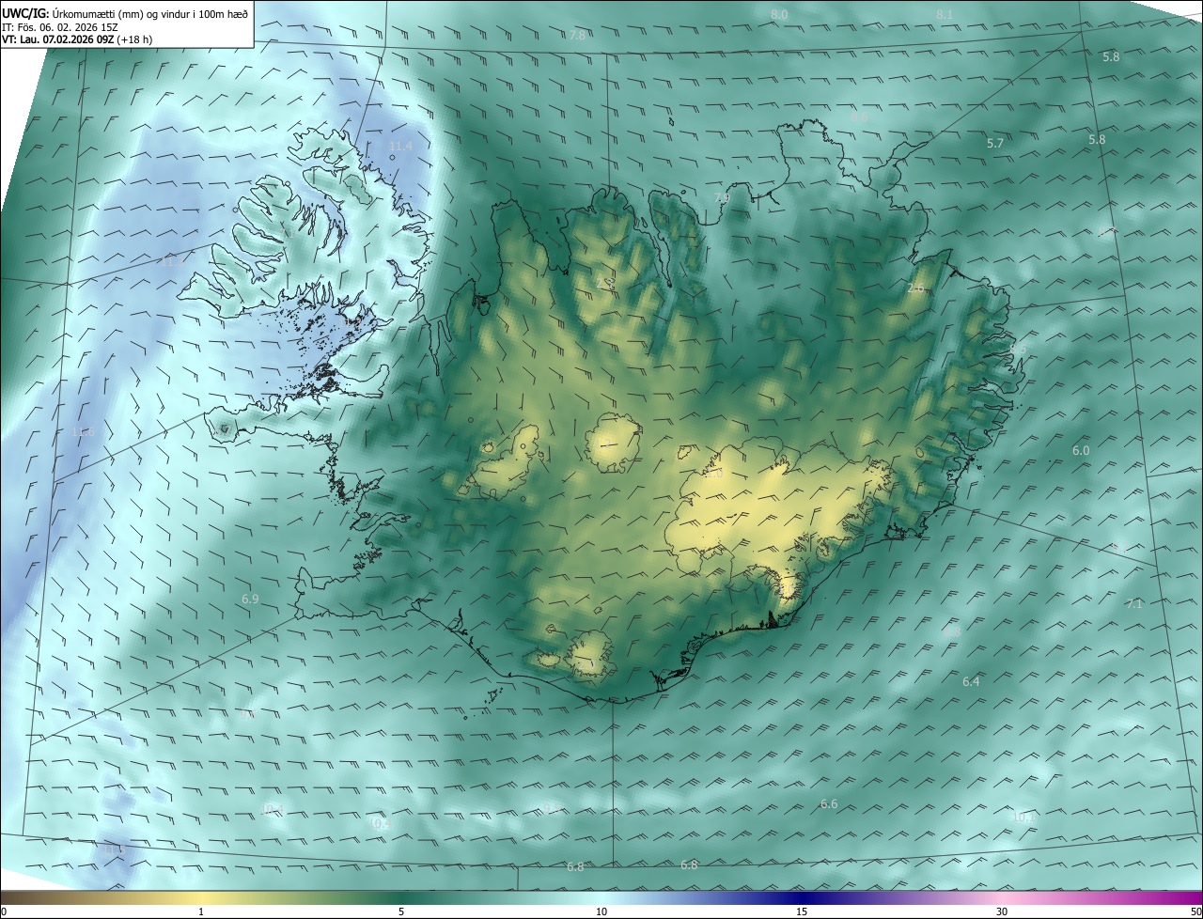Click the 8.1 value label at top
Screen dimensions: 1203x919
coord(945,14)
